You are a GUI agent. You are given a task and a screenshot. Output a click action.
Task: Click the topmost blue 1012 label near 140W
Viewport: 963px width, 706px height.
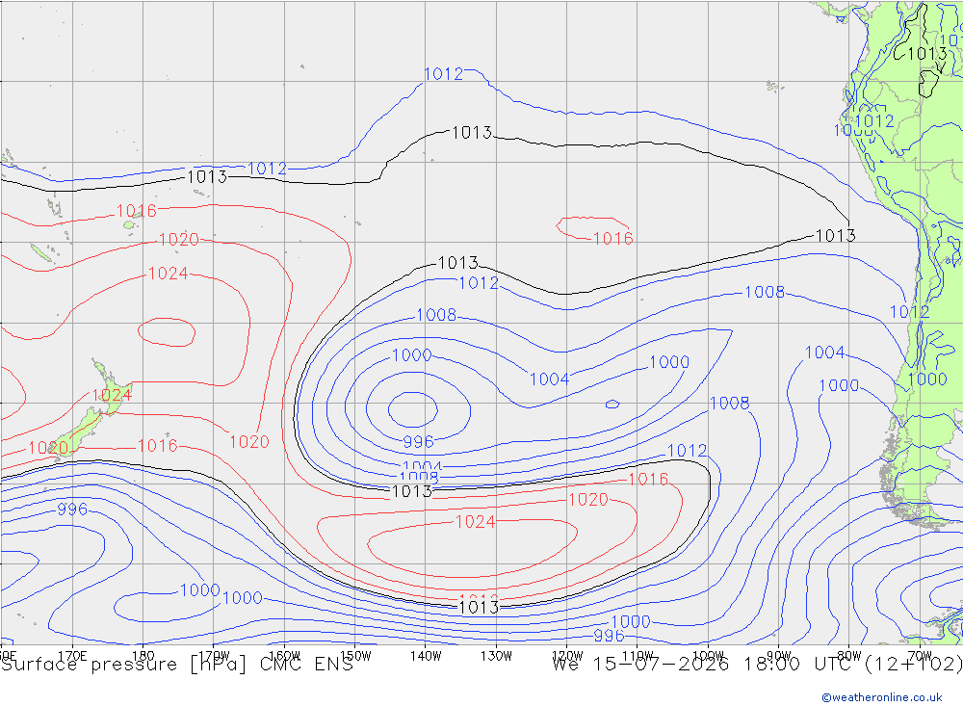pyautogui.click(x=443, y=74)
